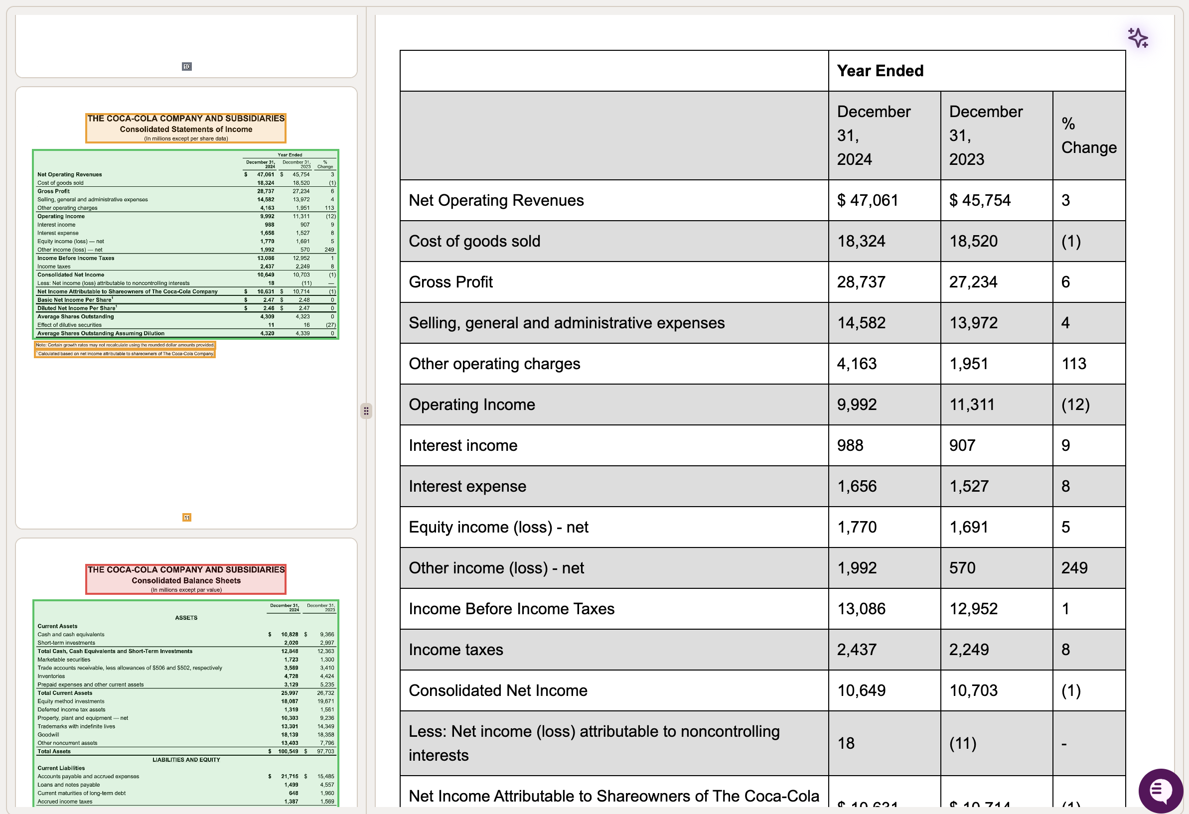Click the 'Note: Certain growth rates' footnote block
Screen dimensions: 1189x814
pyautogui.click(x=126, y=345)
